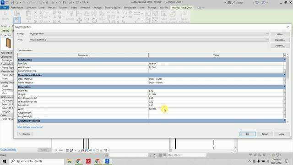Click the Width value 120.00
The width and height of the screenshot is (293, 165).
tap(152, 109)
